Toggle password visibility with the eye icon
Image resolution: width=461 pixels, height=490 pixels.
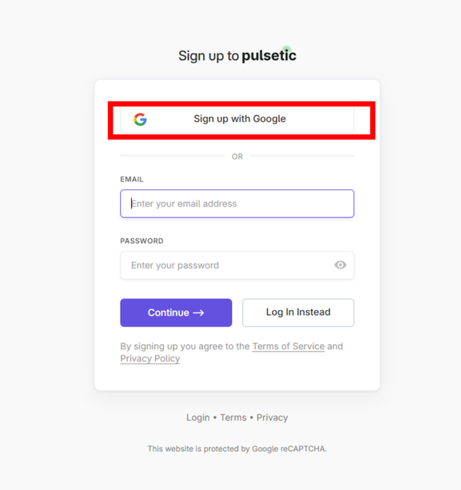pos(340,265)
